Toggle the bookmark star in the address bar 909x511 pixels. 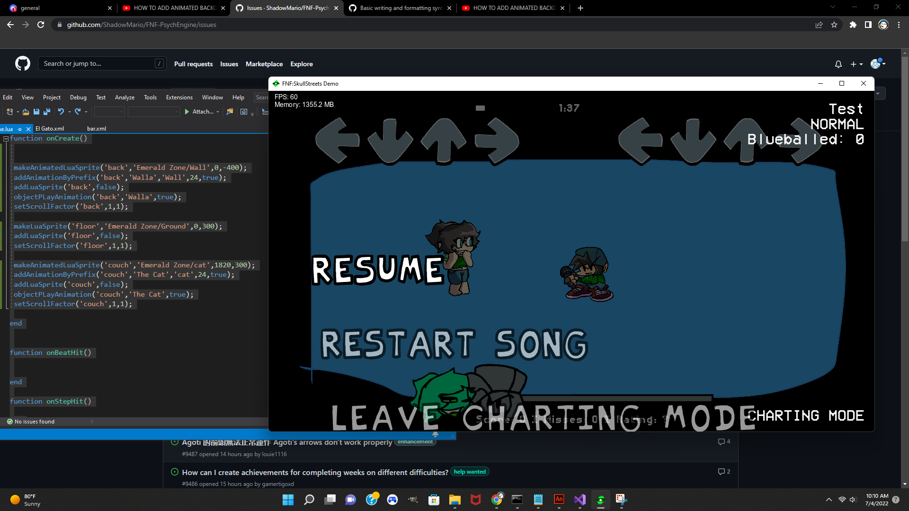click(834, 25)
